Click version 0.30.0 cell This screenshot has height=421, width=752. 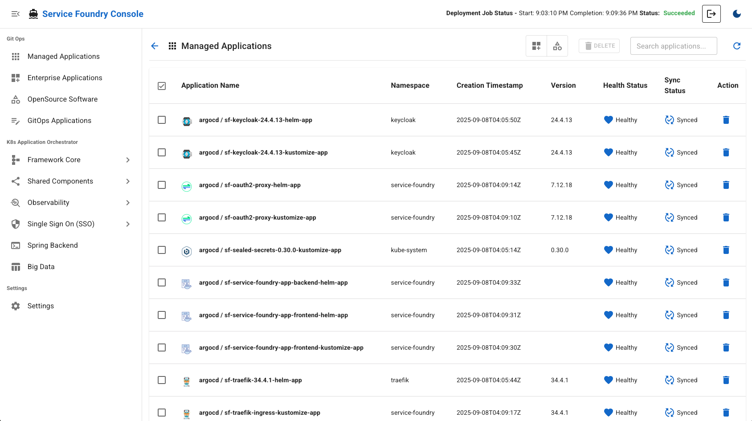click(x=560, y=250)
